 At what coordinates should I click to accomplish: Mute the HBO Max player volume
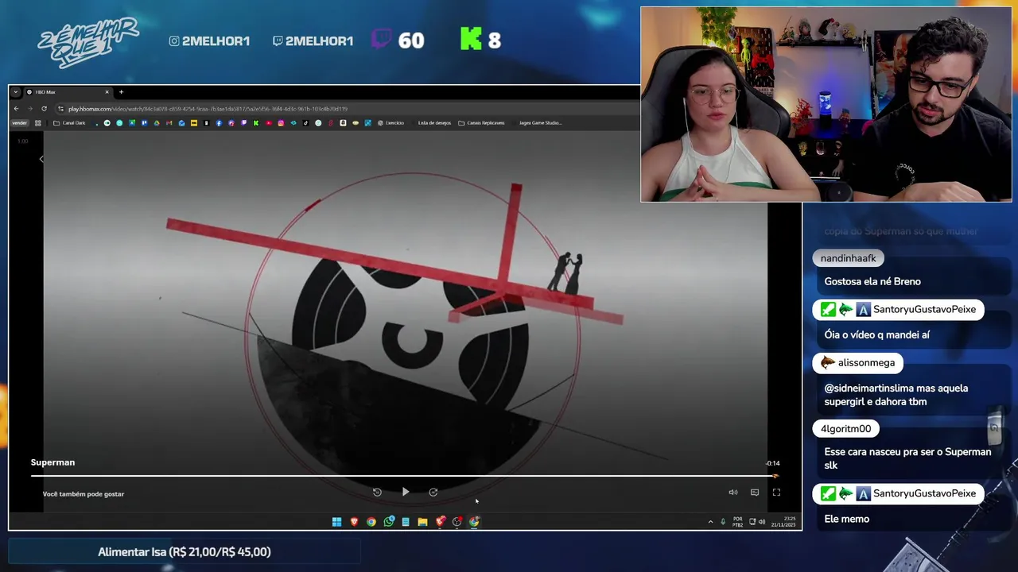pos(733,493)
